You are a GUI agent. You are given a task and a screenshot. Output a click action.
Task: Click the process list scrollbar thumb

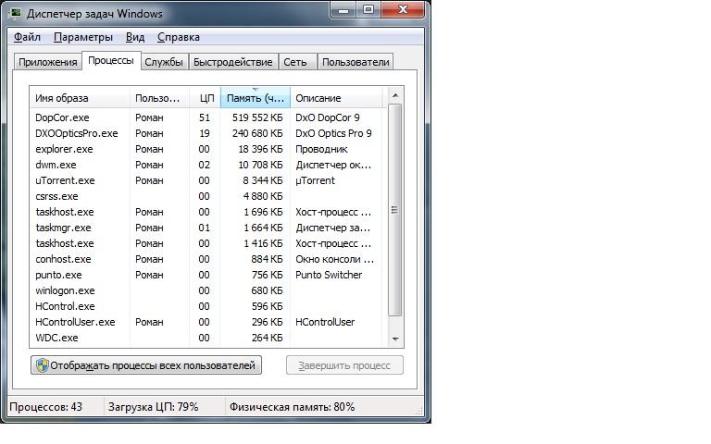395,210
